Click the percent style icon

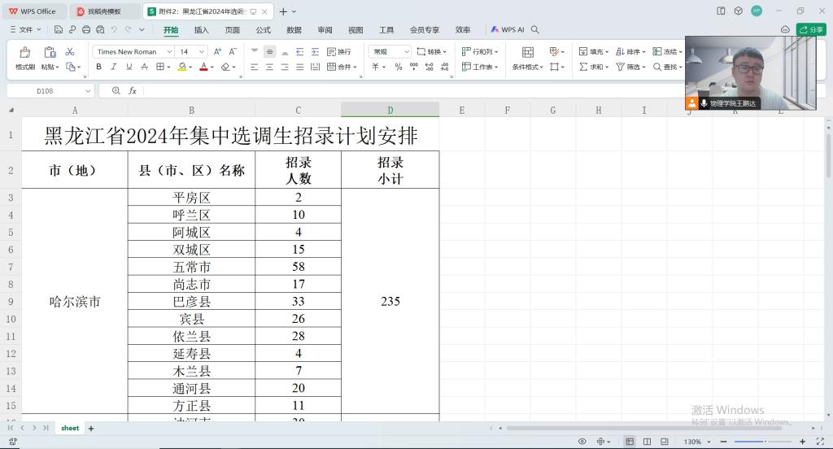point(399,67)
